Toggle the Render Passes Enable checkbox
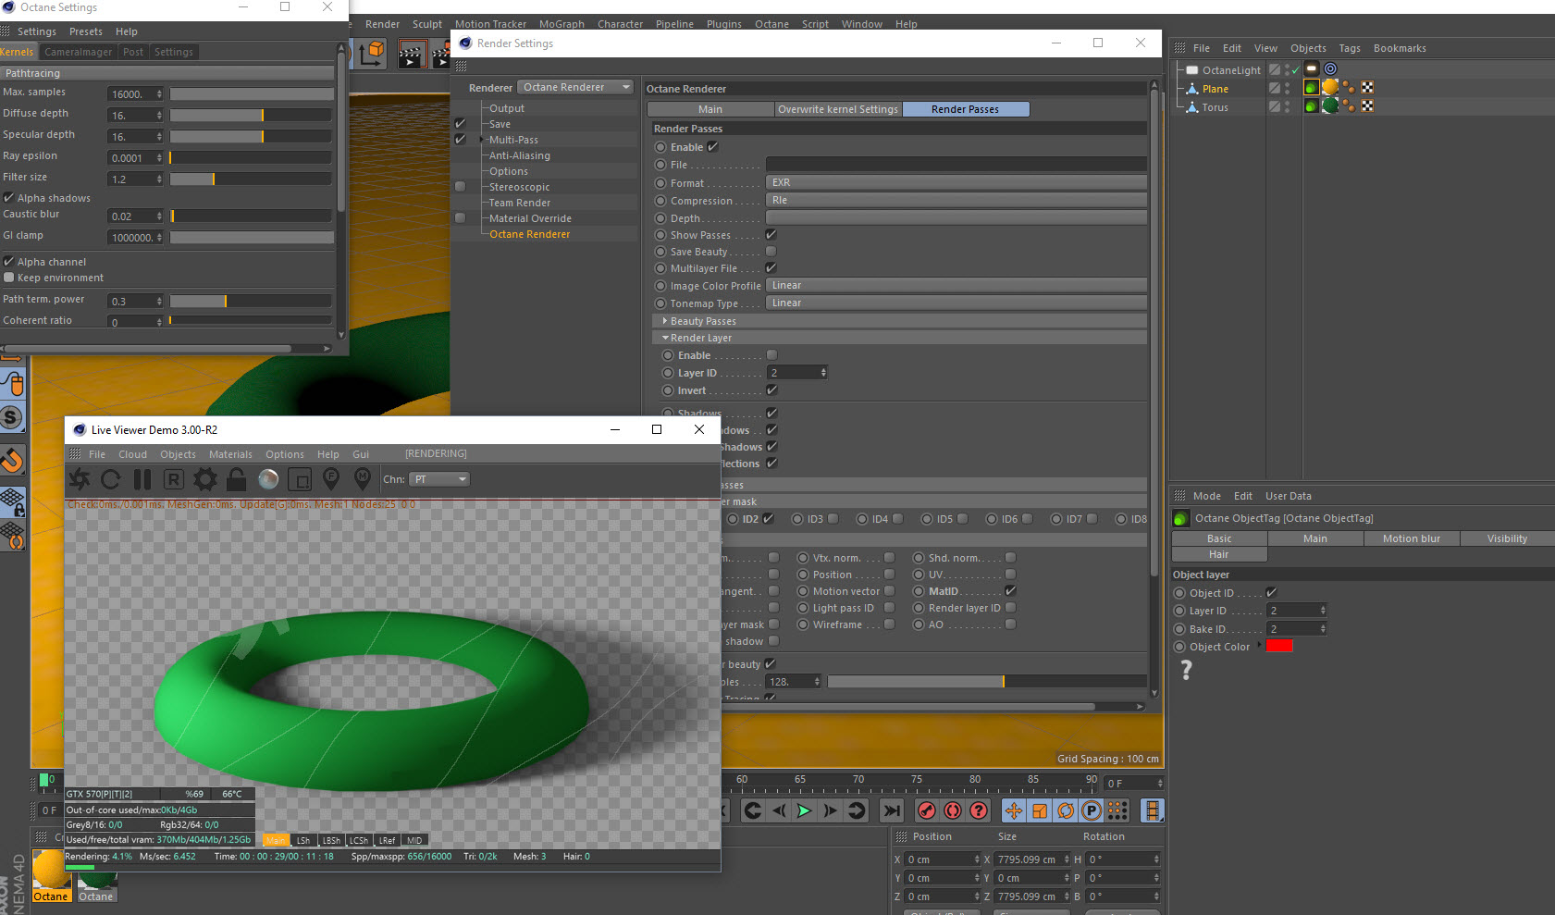The height and width of the screenshot is (915, 1555). pyautogui.click(x=712, y=147)
